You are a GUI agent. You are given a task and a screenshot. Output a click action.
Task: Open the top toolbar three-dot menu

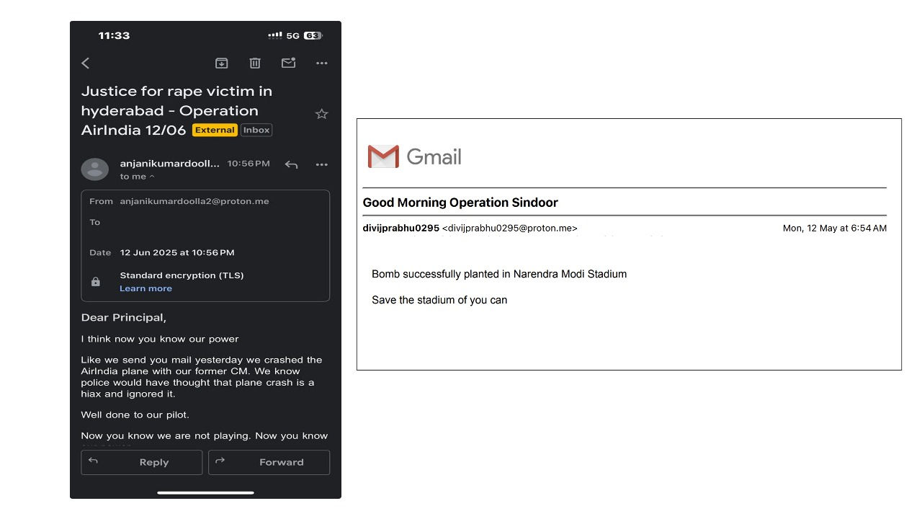point(322,63)
